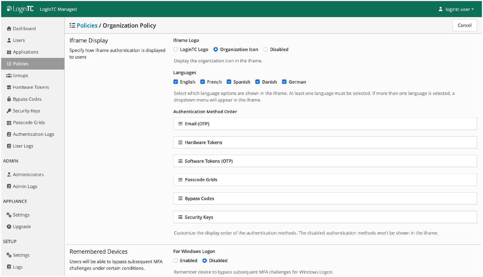Screen dimensions: 483x277
Task: Click the Setup Settings gears icon
Action: point(9,255)
